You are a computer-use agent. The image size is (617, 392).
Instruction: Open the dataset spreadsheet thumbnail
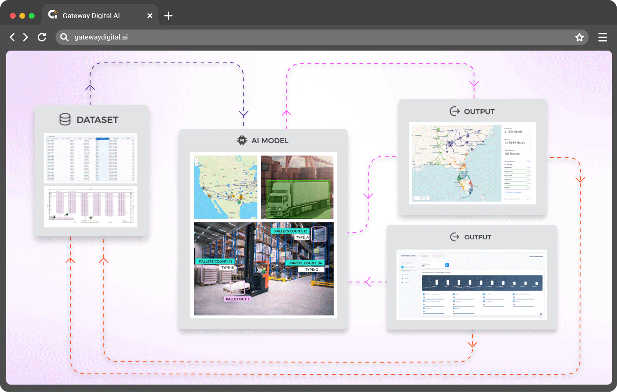pos(90,158)
